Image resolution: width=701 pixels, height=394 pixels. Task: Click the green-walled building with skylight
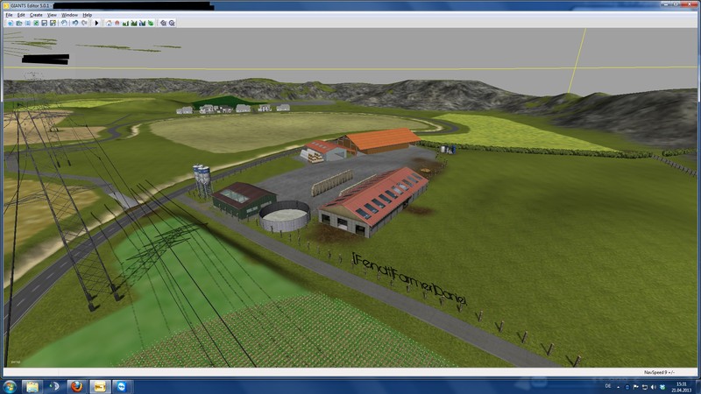point(244,200)
